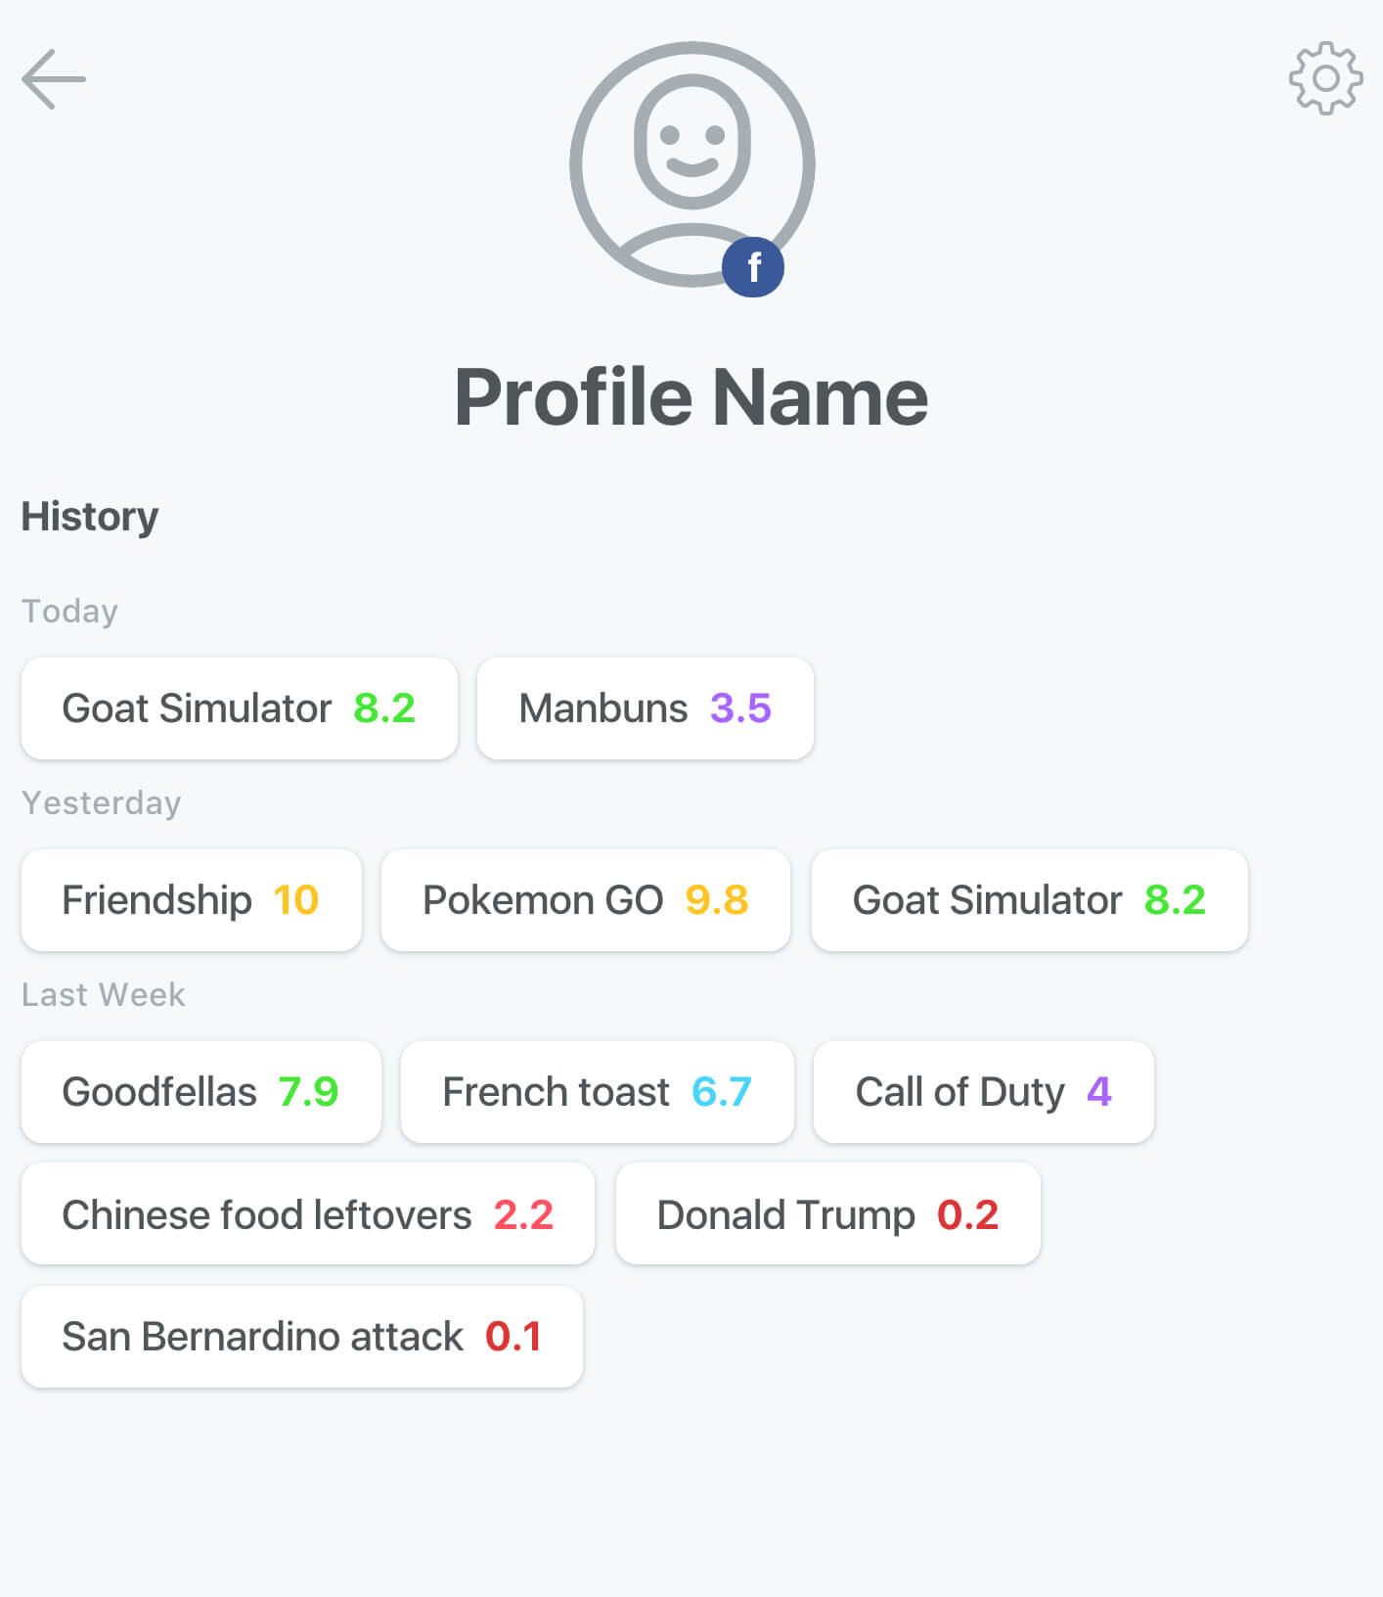Screen dimensions: 1383x1597
Task: Click the Last Week section label
Action: point(104,995)
